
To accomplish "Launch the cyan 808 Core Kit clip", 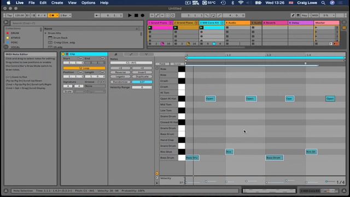I will tap(202, 28).
